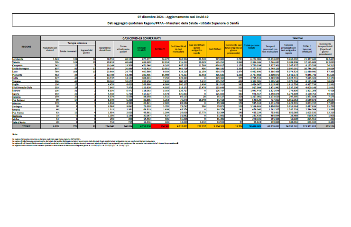Click the Ingressi del giorno column header
Image resolution: width=351 pixels, height=227 pixels.
tap(86, 49)
